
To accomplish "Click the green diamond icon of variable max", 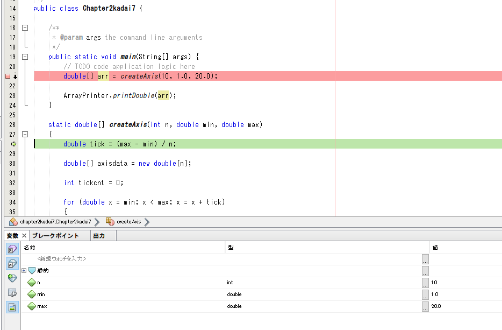I will [32, 306].
